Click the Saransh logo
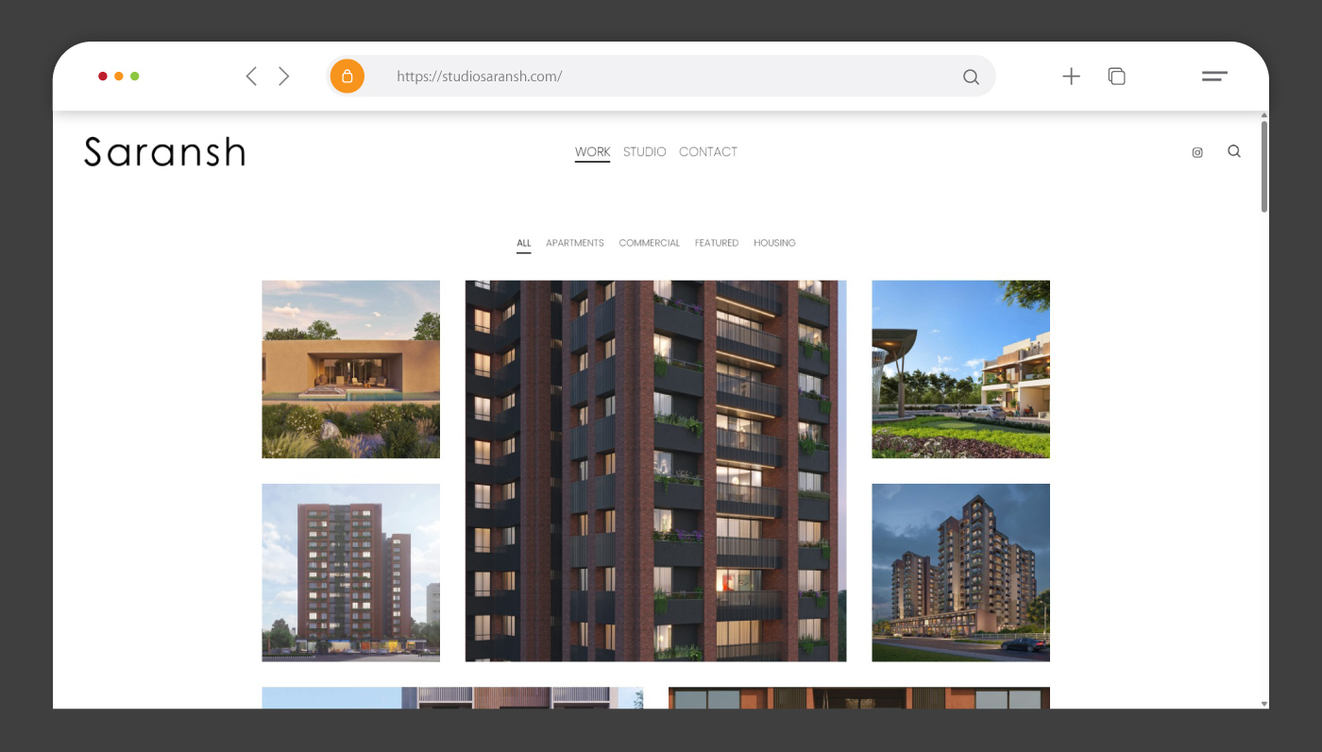 164,152
